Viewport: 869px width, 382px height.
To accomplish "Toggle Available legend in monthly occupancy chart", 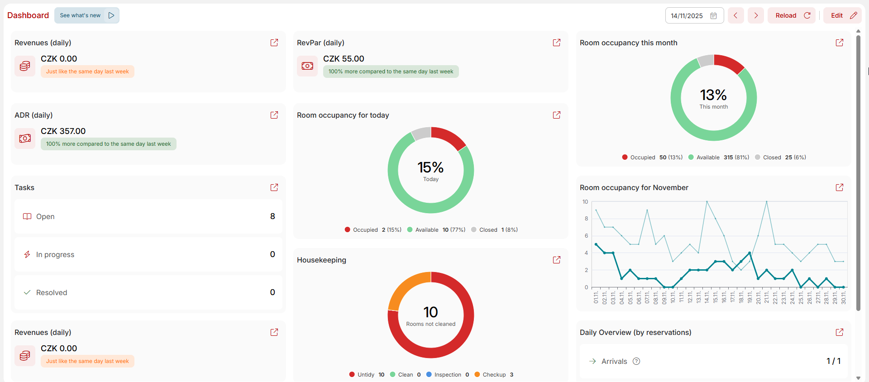I will click(x=708, y=158).
